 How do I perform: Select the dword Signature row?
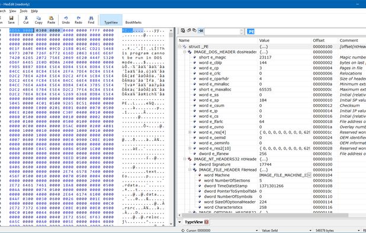pyautogui.click(x=271, y=164)
